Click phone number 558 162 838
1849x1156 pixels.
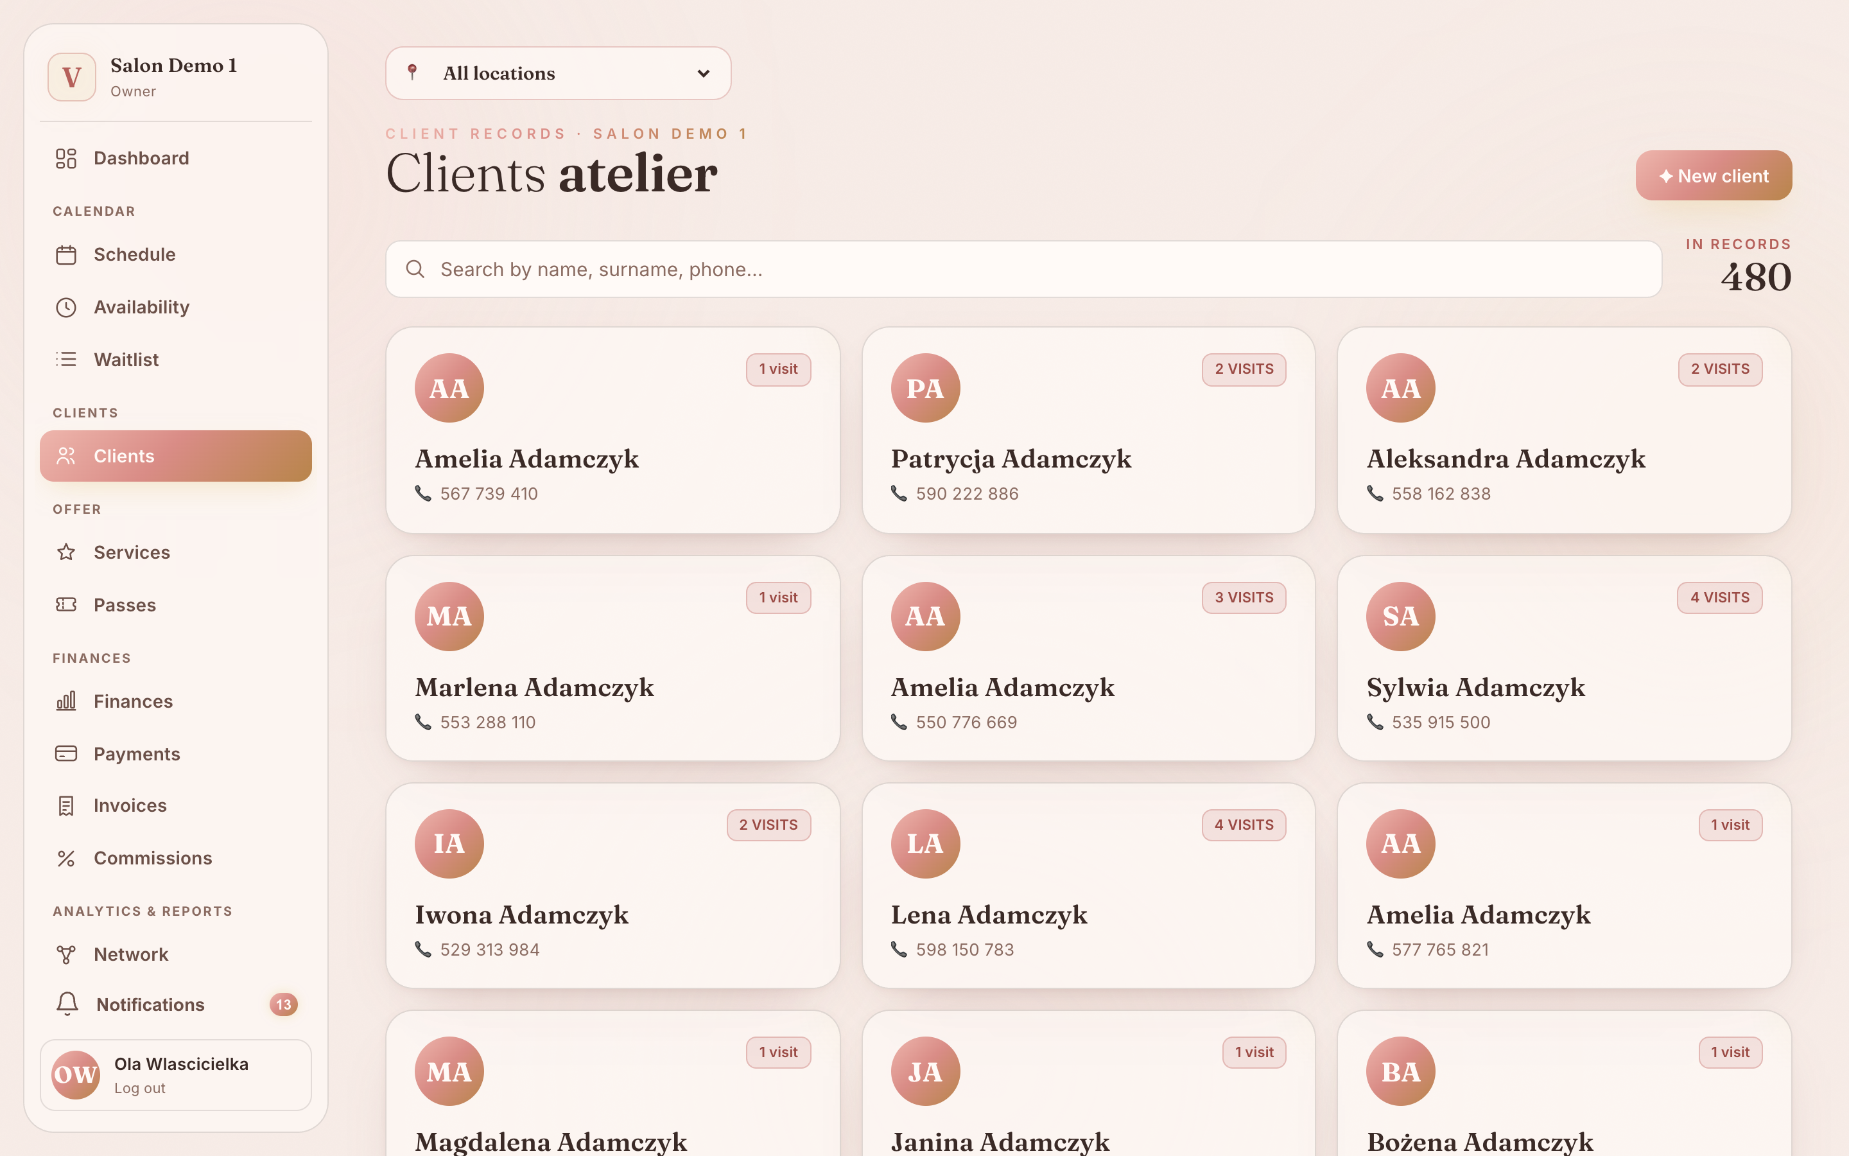pos(1441,494)
